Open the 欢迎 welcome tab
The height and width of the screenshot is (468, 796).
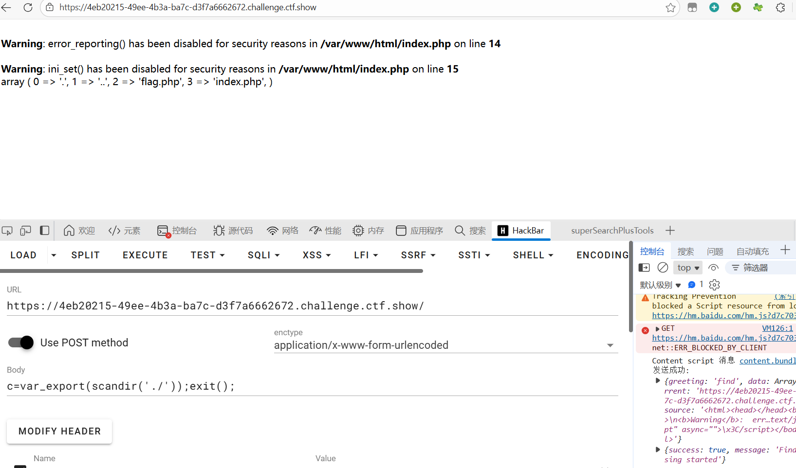pos(79,231)
